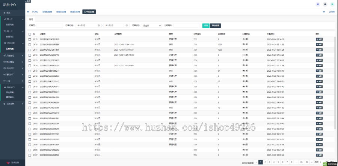Go to pagination page 2
Viewport: 338px width, 166px height.
(265, 162)
